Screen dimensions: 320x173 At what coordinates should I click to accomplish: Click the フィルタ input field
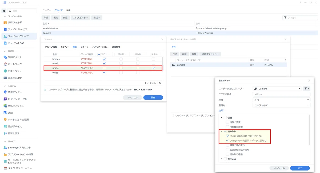tap(300, 18)
